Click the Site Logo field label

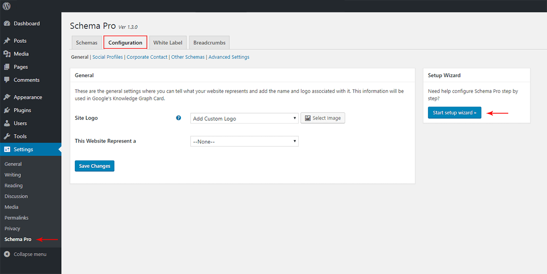[x=86, y=118]
